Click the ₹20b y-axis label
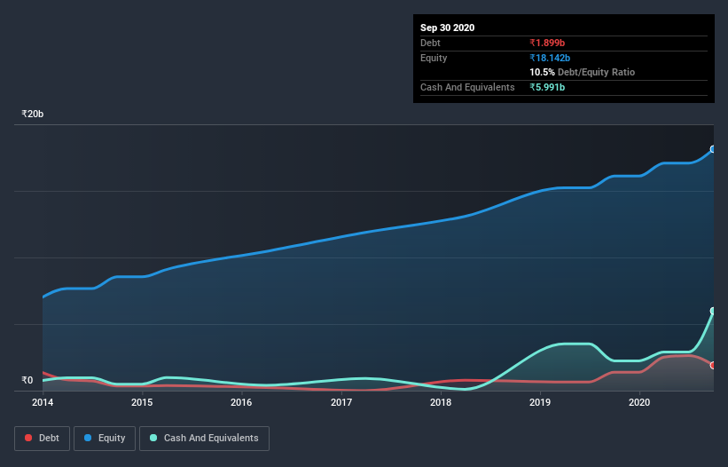 [x=33, y=114]
